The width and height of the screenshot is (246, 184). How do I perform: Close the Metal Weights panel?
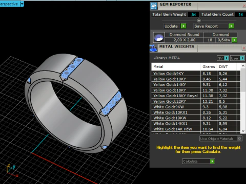244,48
